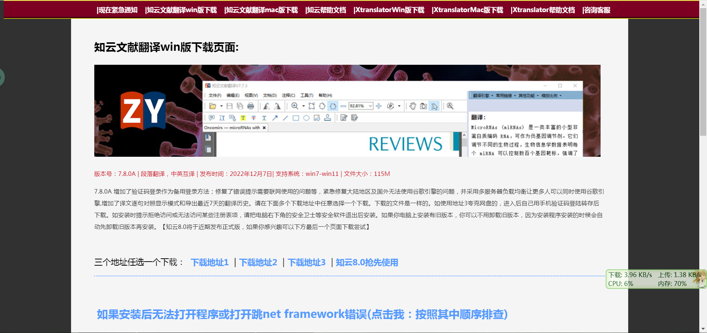707x333 pixels.
Task: Open the 知云8.0抢先使用 link
Action: point(367,262)
